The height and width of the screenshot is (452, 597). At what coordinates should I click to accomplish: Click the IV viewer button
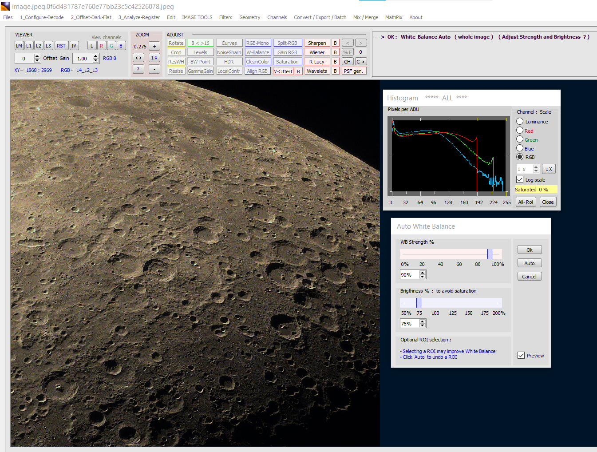74,46
